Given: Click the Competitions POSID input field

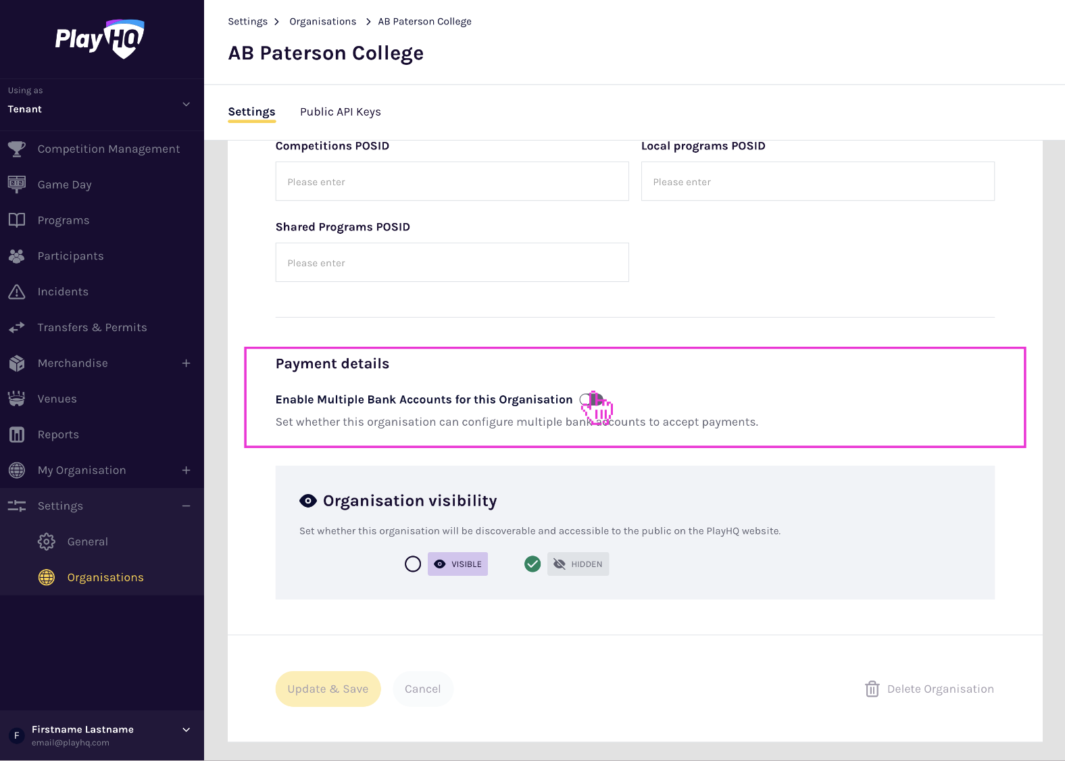Looking at the screenshot, I should [x=451, y=181].
